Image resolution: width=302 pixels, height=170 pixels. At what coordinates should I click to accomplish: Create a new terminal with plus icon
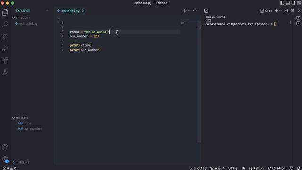click(276, 11)
